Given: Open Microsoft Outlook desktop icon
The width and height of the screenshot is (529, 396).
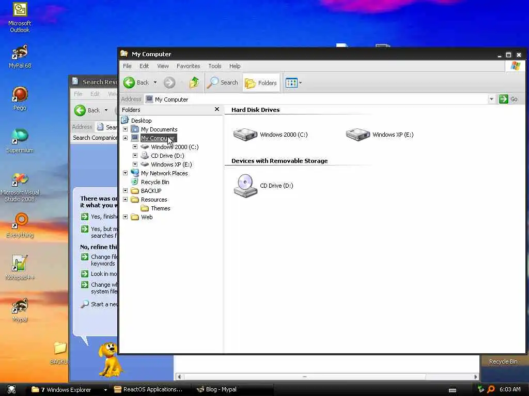Looking at the screenshot, I should pos(20,18).
